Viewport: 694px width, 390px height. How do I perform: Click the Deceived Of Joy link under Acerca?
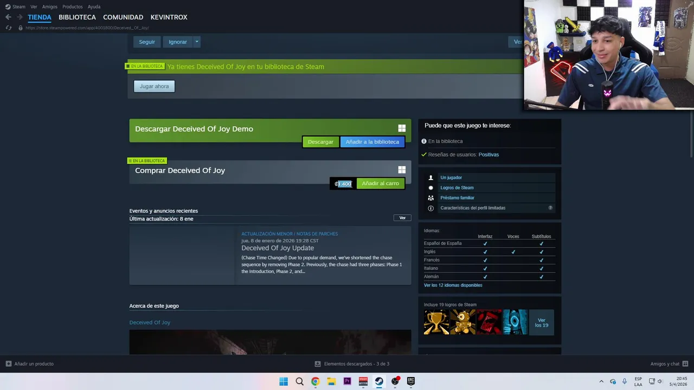[x=150, y=322]
